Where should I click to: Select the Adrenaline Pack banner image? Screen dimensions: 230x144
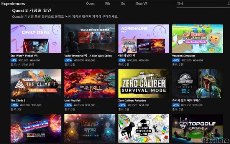(144, 38)
